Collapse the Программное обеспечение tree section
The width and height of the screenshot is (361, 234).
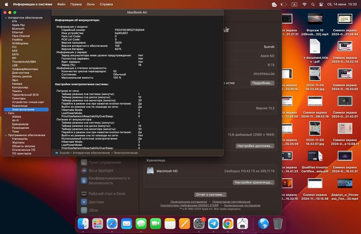click(6, 135)
